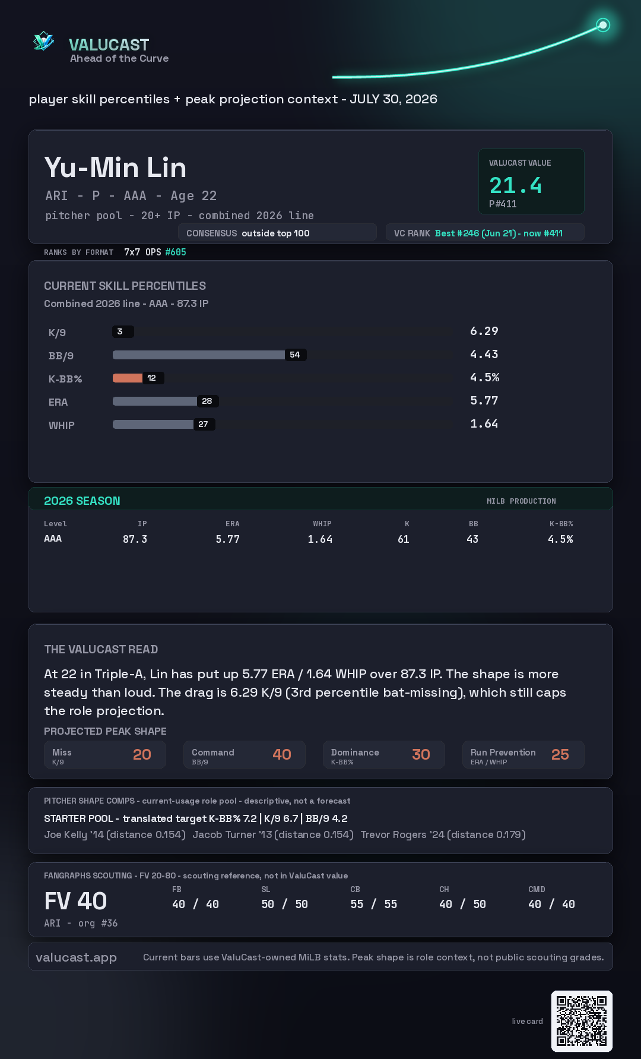Click the Joe Kelly '14 comp
641x1059 pixels.
tap(115, 834)
